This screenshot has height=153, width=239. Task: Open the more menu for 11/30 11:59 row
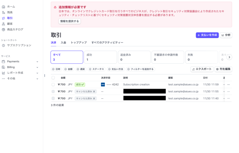point(229,85)
